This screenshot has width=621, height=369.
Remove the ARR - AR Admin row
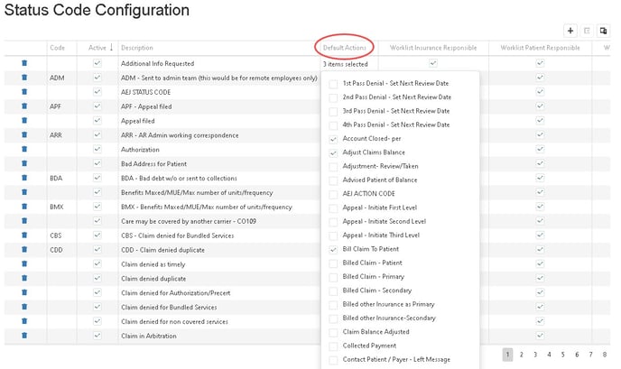[24, 135]
